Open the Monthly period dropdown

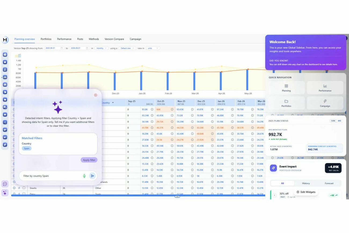(x=101, y=48)
